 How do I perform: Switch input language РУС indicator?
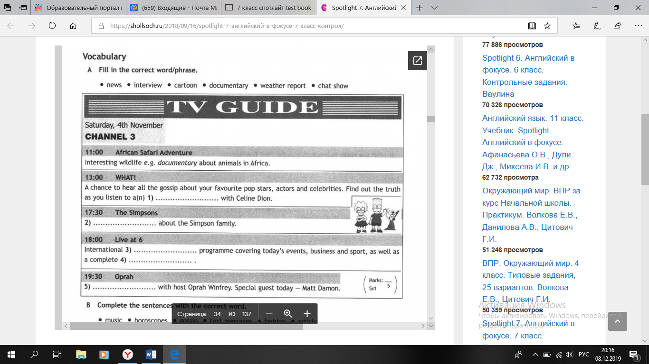(584, 354)
